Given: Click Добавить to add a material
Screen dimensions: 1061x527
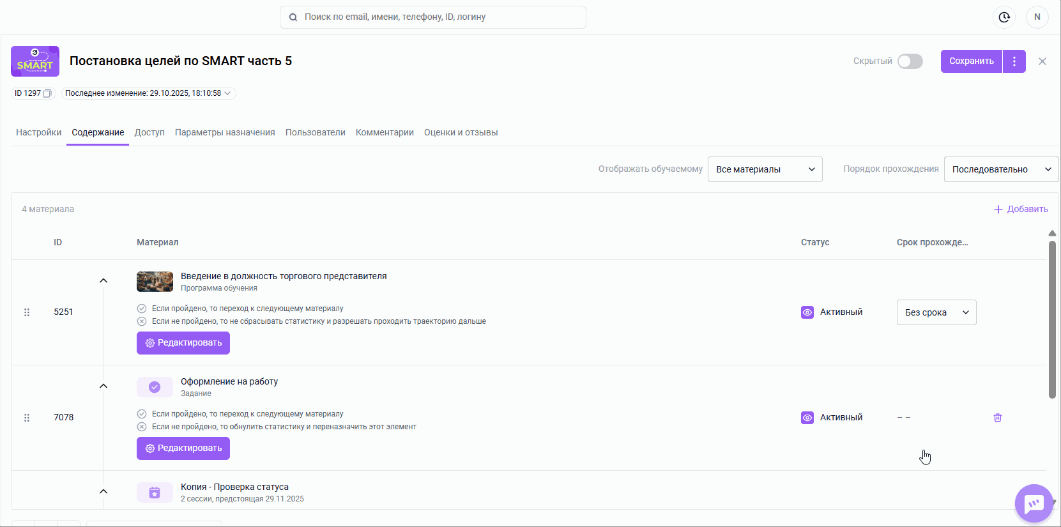Looking at the screenshot, I should [x=1021, y=209].
